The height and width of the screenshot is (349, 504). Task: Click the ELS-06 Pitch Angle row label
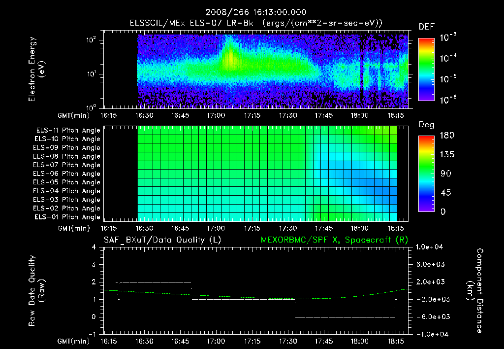coord(67,174)
